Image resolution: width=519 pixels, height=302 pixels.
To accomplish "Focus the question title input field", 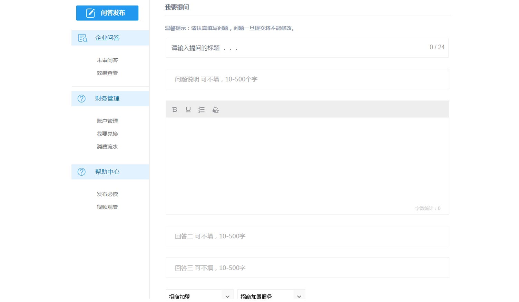I will pos(307,48).
